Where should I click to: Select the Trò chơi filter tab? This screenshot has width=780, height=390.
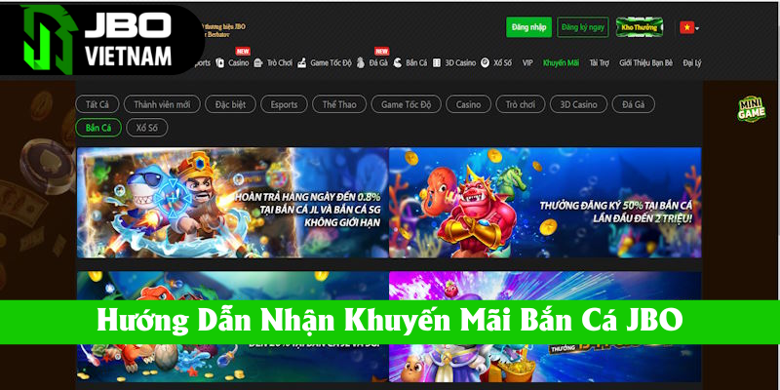pyautogui.click(x=521, y=104)
